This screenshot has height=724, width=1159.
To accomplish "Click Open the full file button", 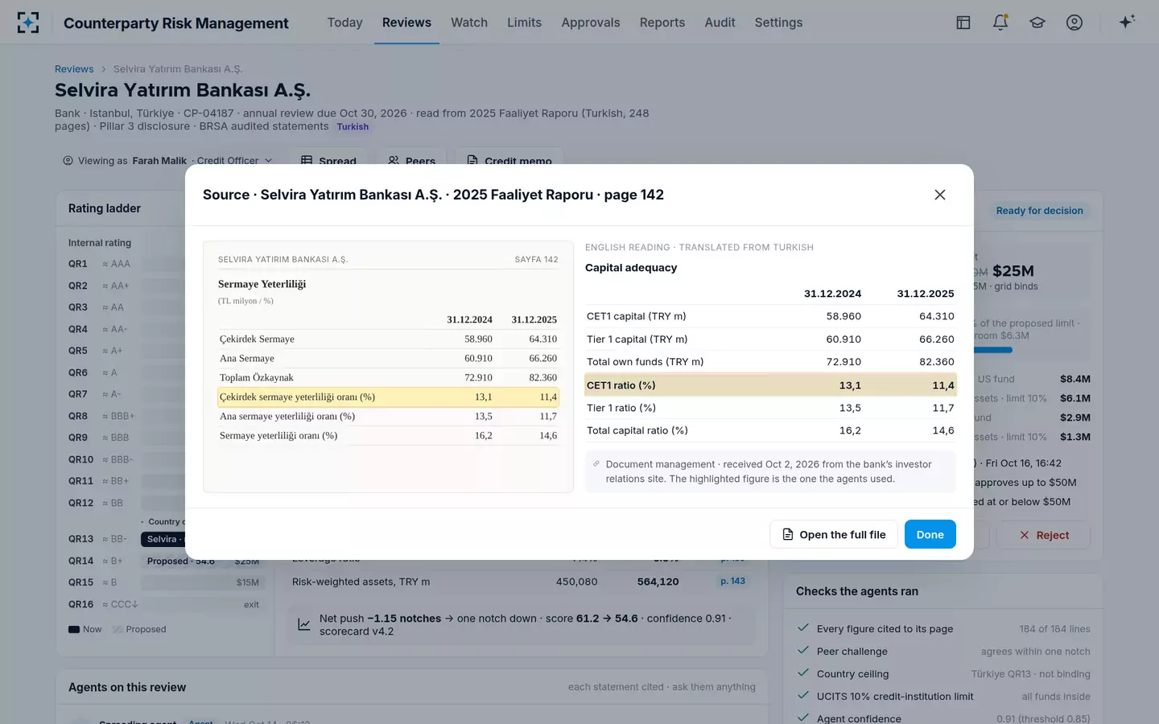I will (834, 534).
